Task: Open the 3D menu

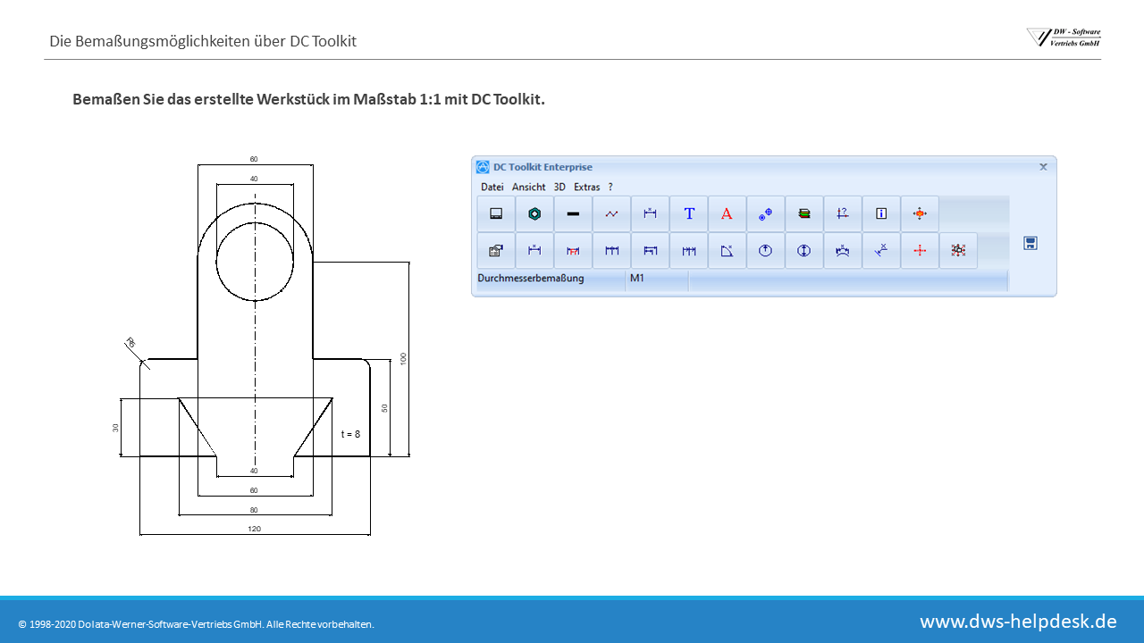Action: tap(559, 187)
